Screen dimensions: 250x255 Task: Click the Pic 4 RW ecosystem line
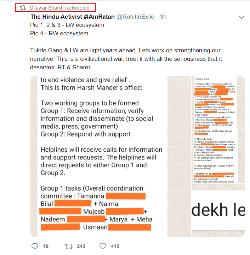click(59, 33)
